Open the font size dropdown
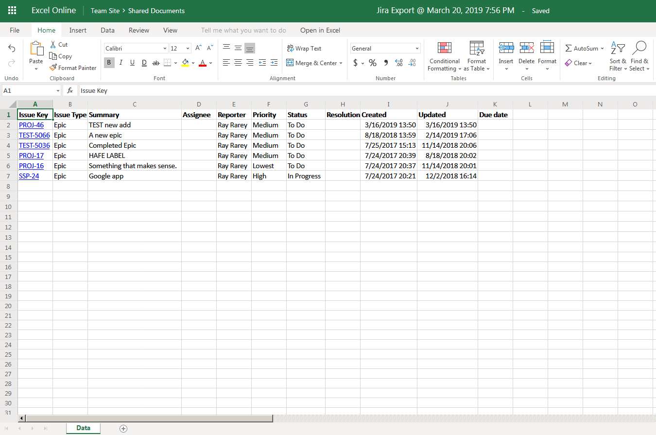656x435 pixels. click(x=188, y=48)
